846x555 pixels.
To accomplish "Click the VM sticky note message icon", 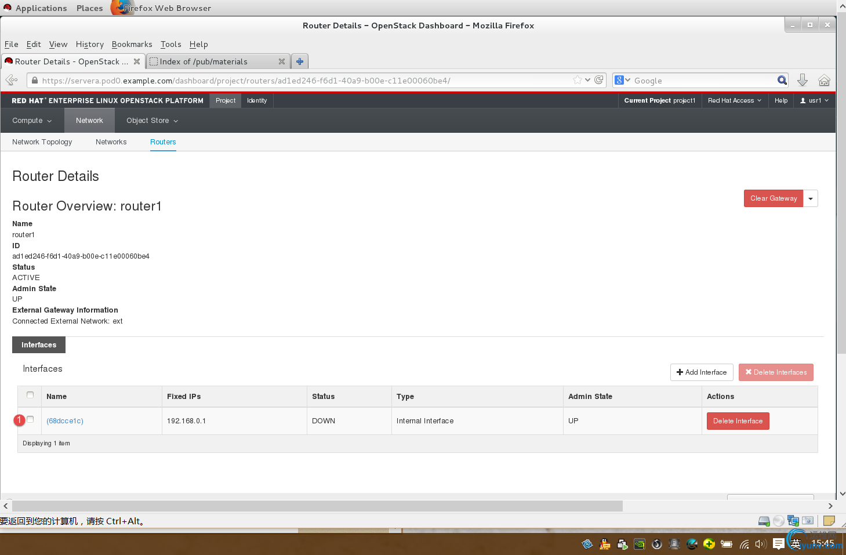I will click(829, 521).
